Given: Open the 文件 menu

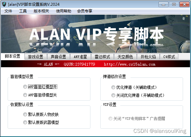Looking at the screenshot, I should tap(8, 11).
